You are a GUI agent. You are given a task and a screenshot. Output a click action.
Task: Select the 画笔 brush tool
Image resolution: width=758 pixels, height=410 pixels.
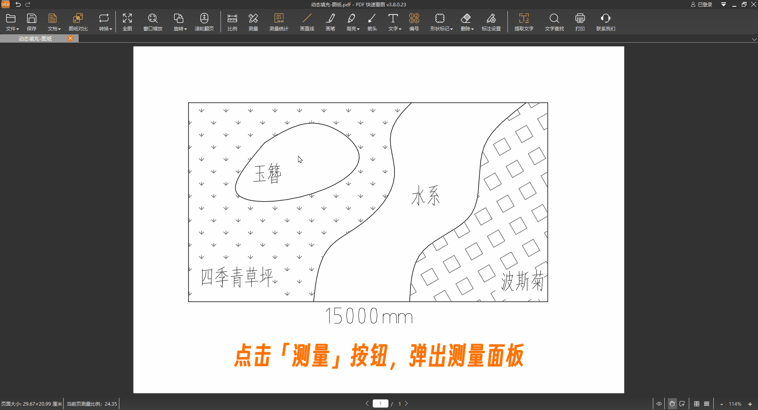coord(330,22)
